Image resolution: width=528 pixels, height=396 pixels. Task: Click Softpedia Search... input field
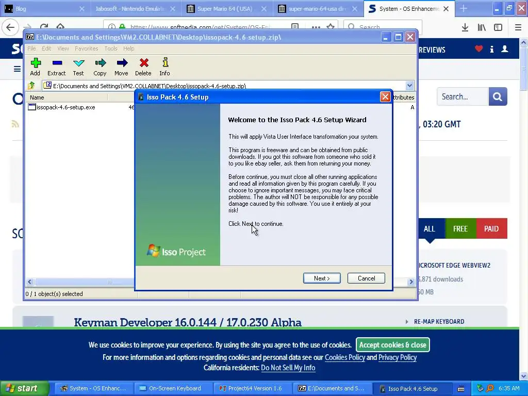[463, 96]
